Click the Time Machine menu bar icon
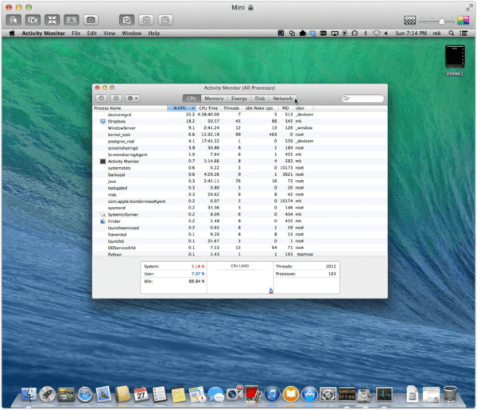 tap(355, 33)
